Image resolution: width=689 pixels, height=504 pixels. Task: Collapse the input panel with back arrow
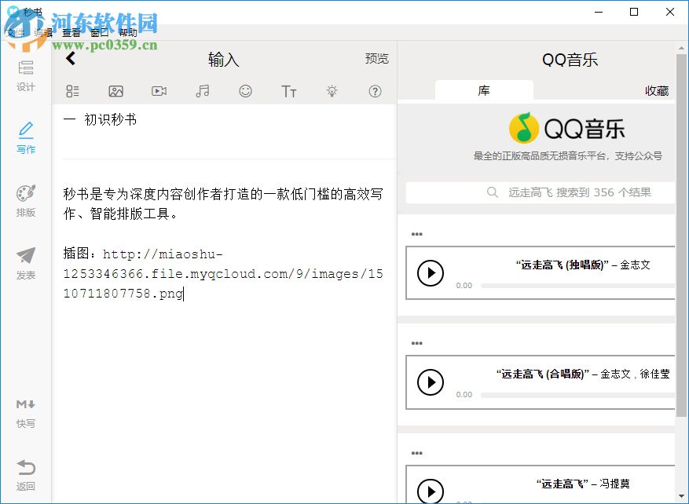click(x=70, y=58)
